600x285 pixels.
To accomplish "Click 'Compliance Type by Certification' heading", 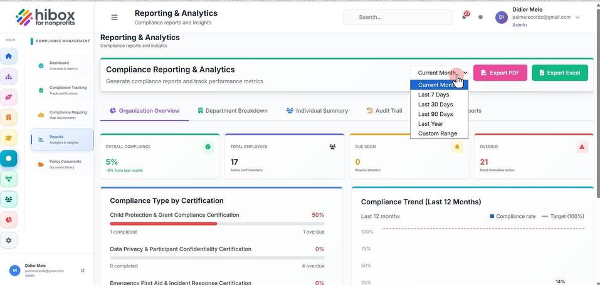I will click(x=167, y=200).
